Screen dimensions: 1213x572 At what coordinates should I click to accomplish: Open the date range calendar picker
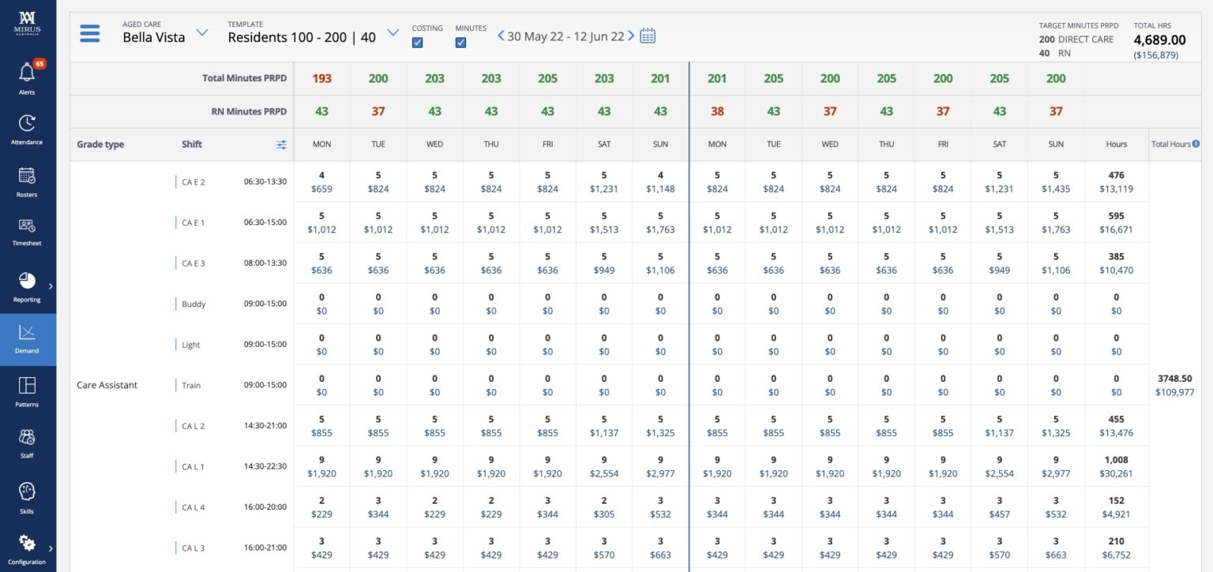[x=648, y=36]
